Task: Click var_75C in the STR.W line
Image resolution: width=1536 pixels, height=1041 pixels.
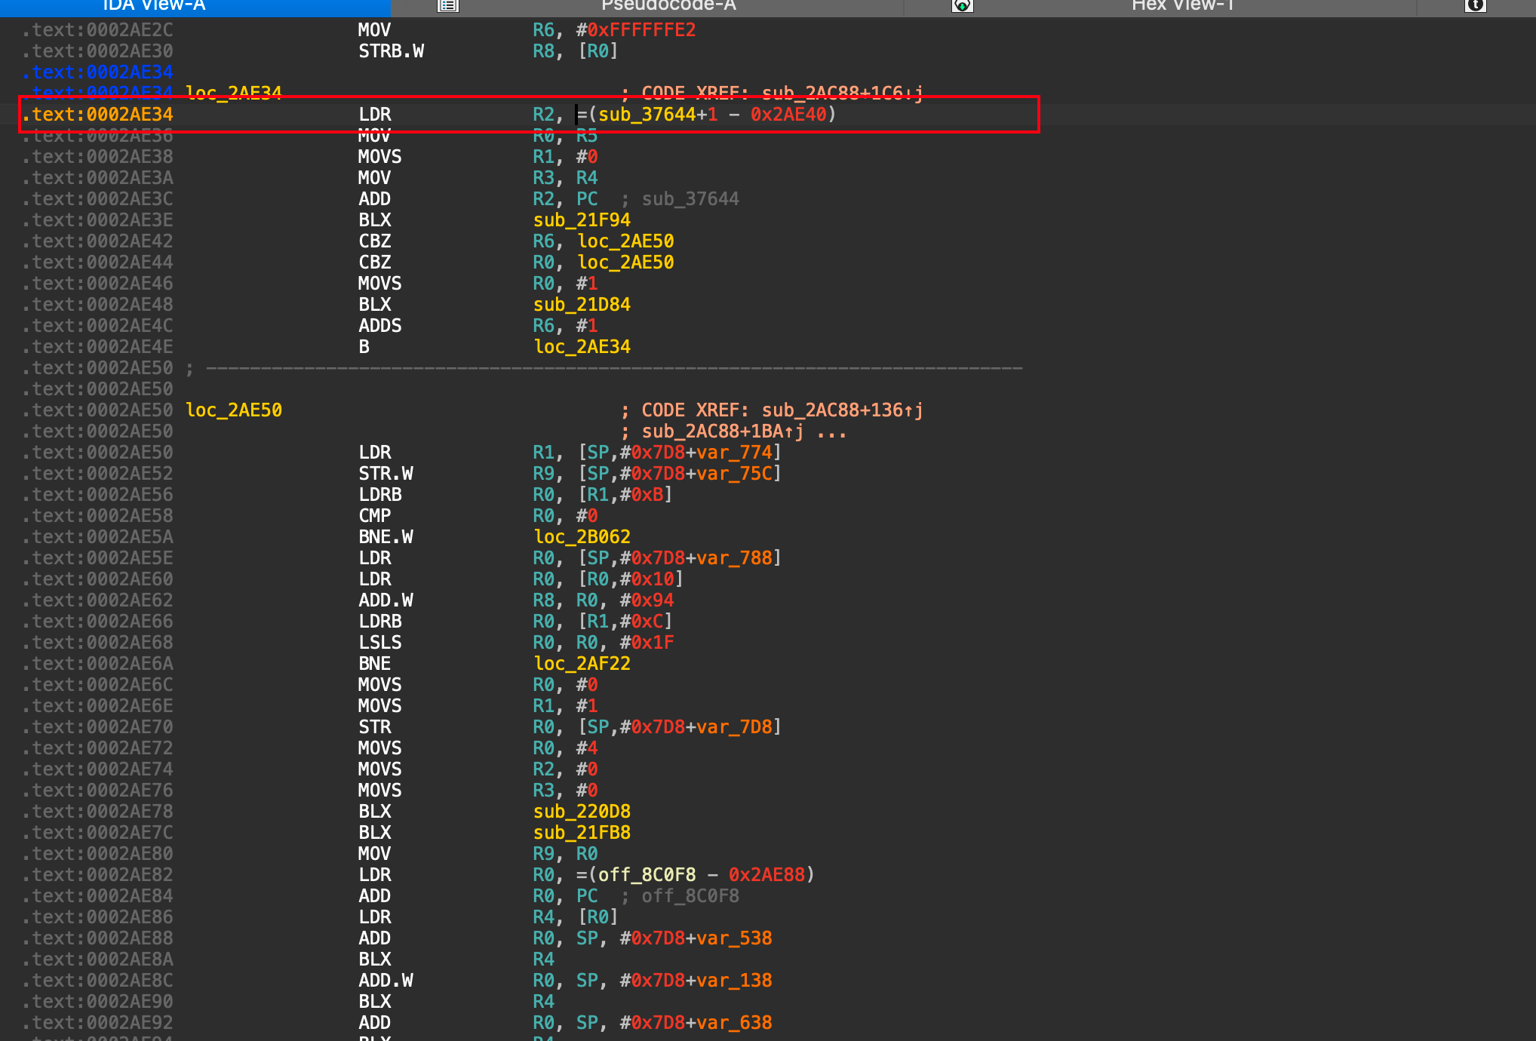Action: (x=734, y=474)
